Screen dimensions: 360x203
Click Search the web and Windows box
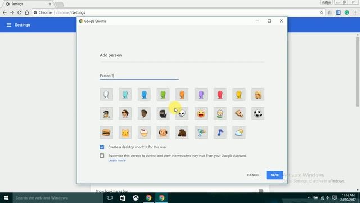[58, 198]
